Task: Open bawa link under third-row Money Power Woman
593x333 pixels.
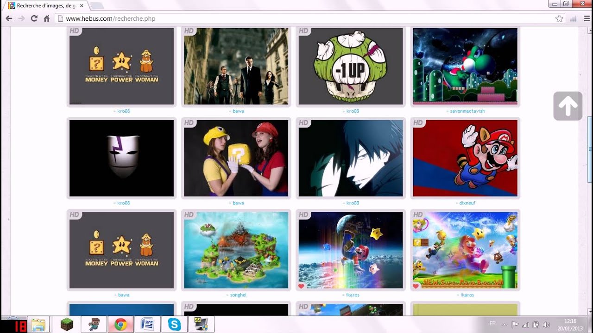Action: [x=124, y=295]
